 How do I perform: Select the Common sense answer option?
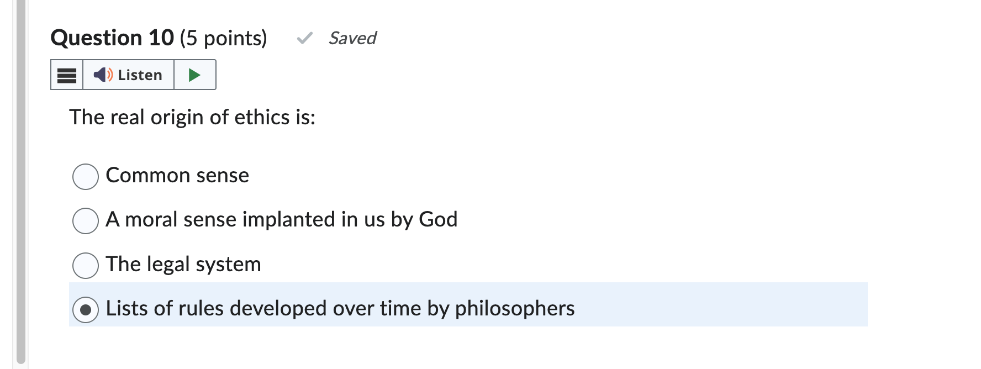(x=86, y=176)
